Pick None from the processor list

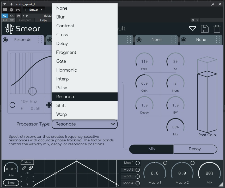84,8
